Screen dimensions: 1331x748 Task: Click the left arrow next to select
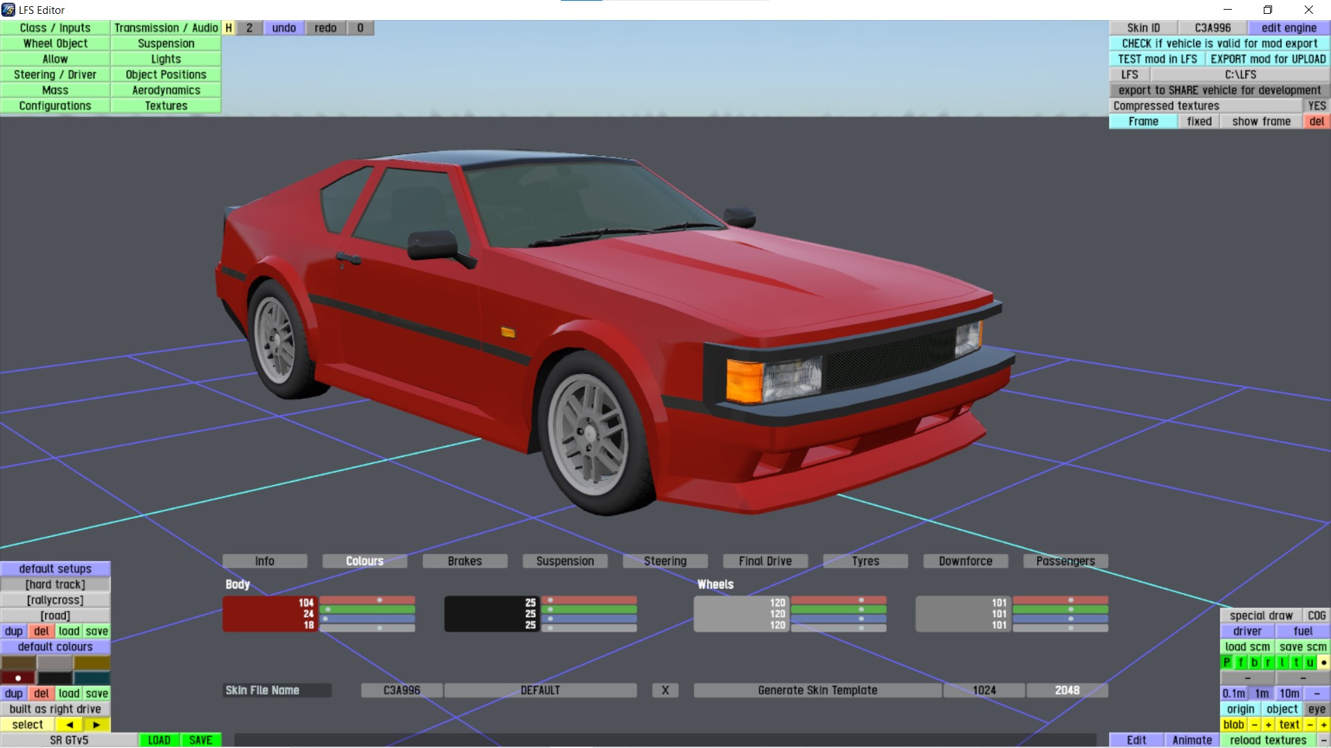coord(69,724)
